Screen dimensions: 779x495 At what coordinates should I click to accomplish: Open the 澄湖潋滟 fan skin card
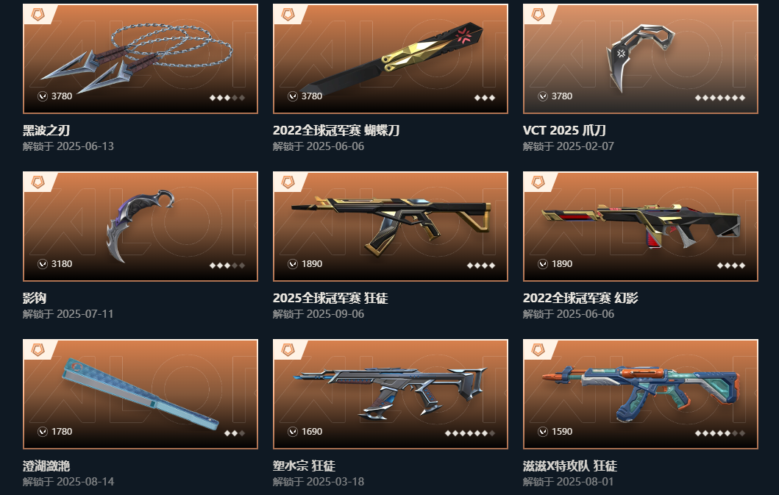(140, 394)
